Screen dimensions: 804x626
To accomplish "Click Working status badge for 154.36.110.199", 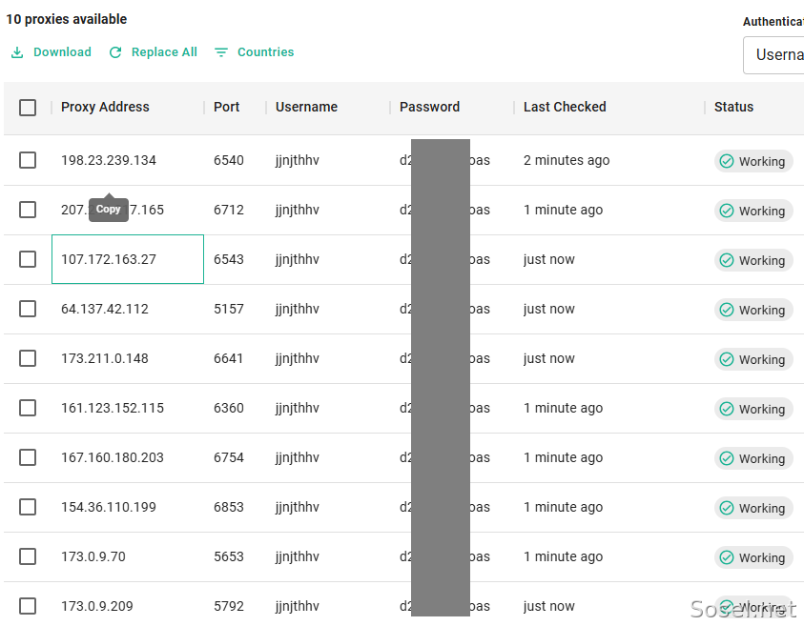I will tap(753, 508).
